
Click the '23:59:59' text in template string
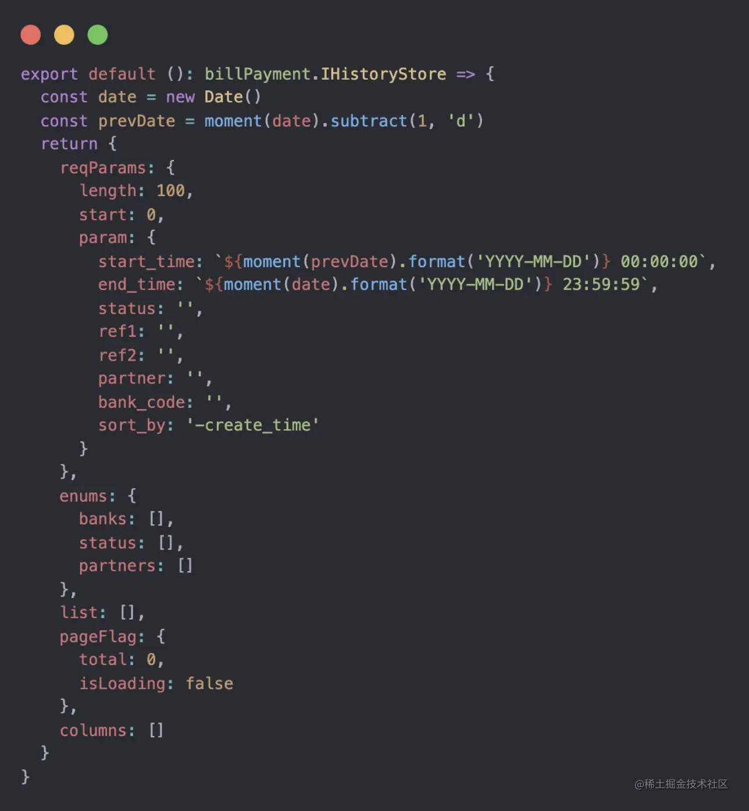pos(601,284)
